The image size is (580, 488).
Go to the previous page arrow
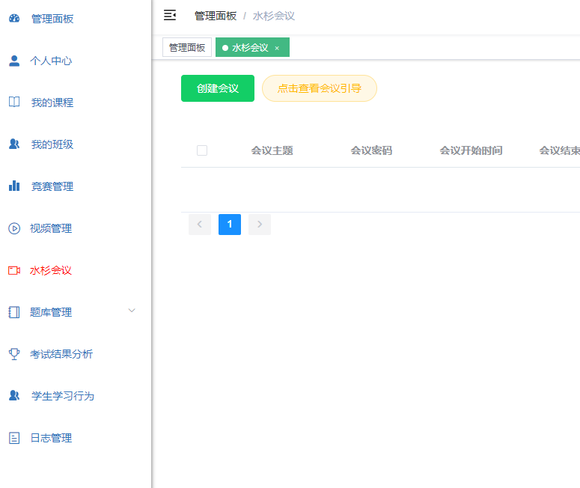point(200,225)
